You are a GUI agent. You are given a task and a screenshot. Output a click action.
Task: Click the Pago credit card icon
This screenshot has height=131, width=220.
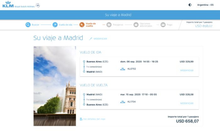163,25
